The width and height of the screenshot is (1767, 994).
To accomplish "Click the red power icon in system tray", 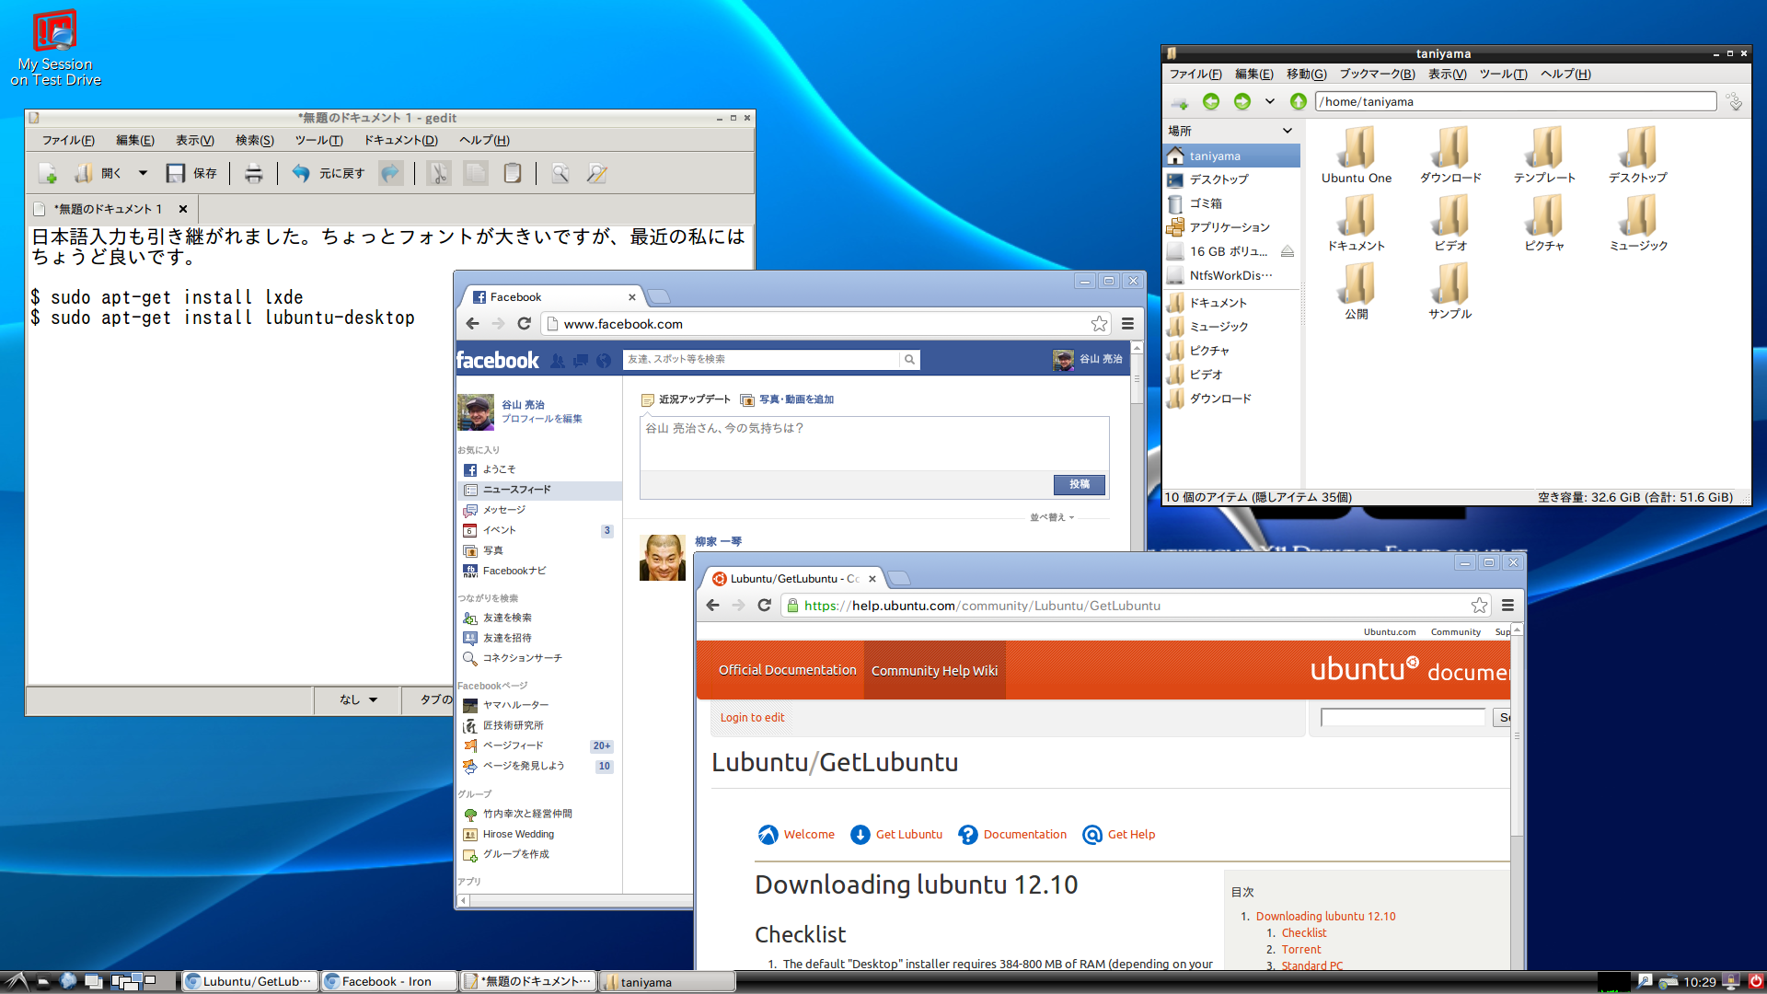I will pos(1756,982).
